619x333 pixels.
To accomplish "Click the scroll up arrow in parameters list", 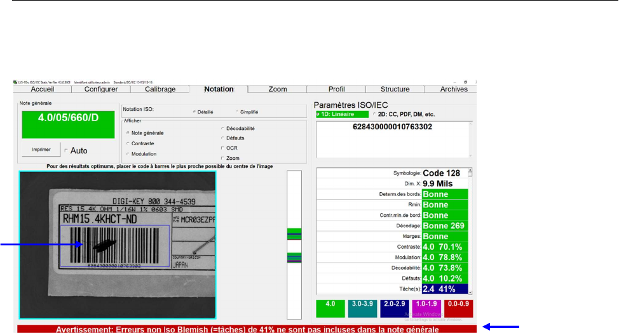I will click(470, 171).
